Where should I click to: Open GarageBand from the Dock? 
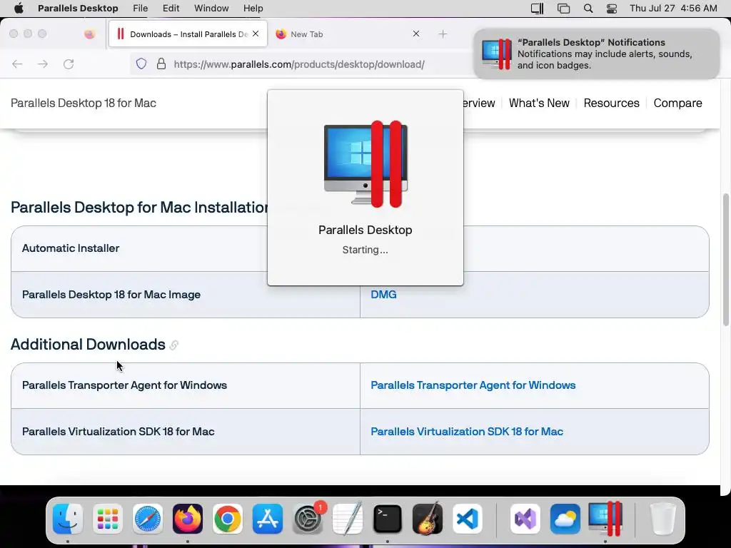pyautogui.click(x=428, y=519)
